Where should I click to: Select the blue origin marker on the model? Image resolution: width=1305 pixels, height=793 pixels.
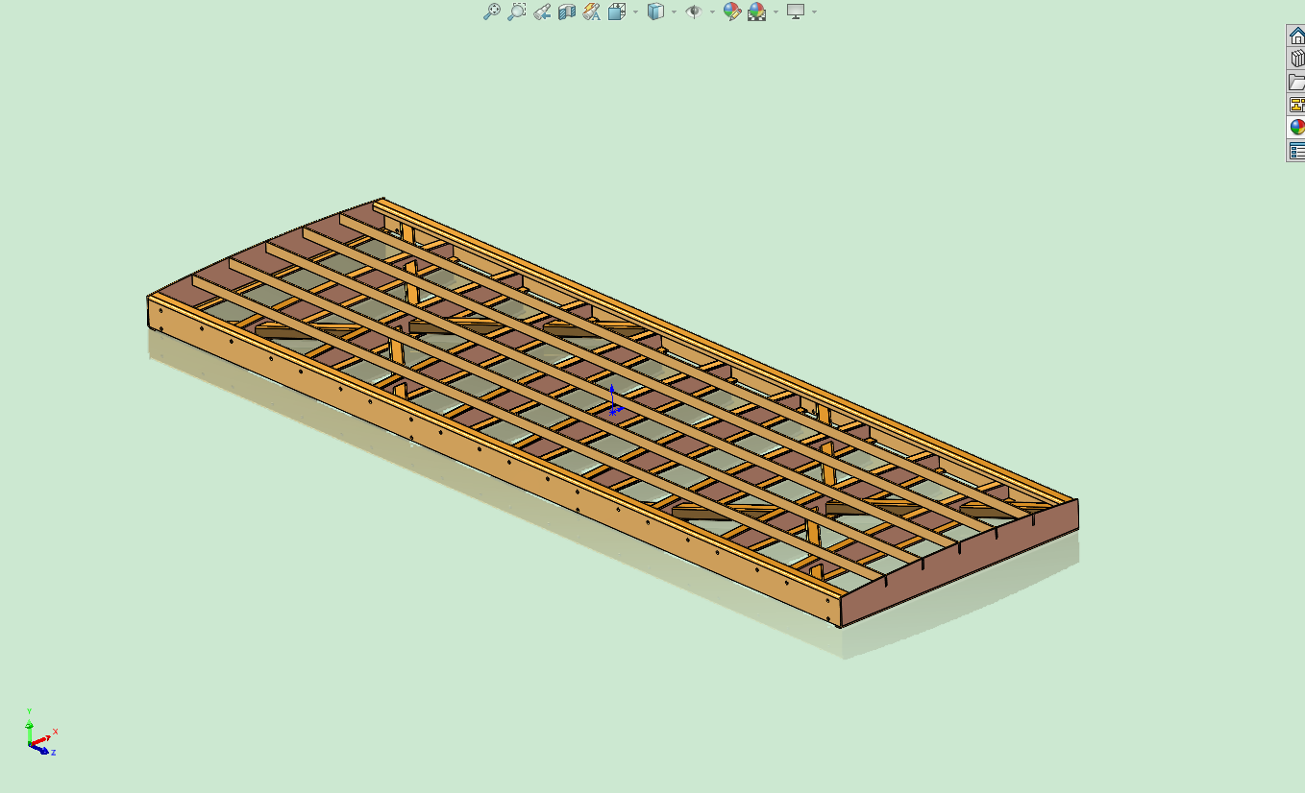pyautogui.click(x=613, y=402)
